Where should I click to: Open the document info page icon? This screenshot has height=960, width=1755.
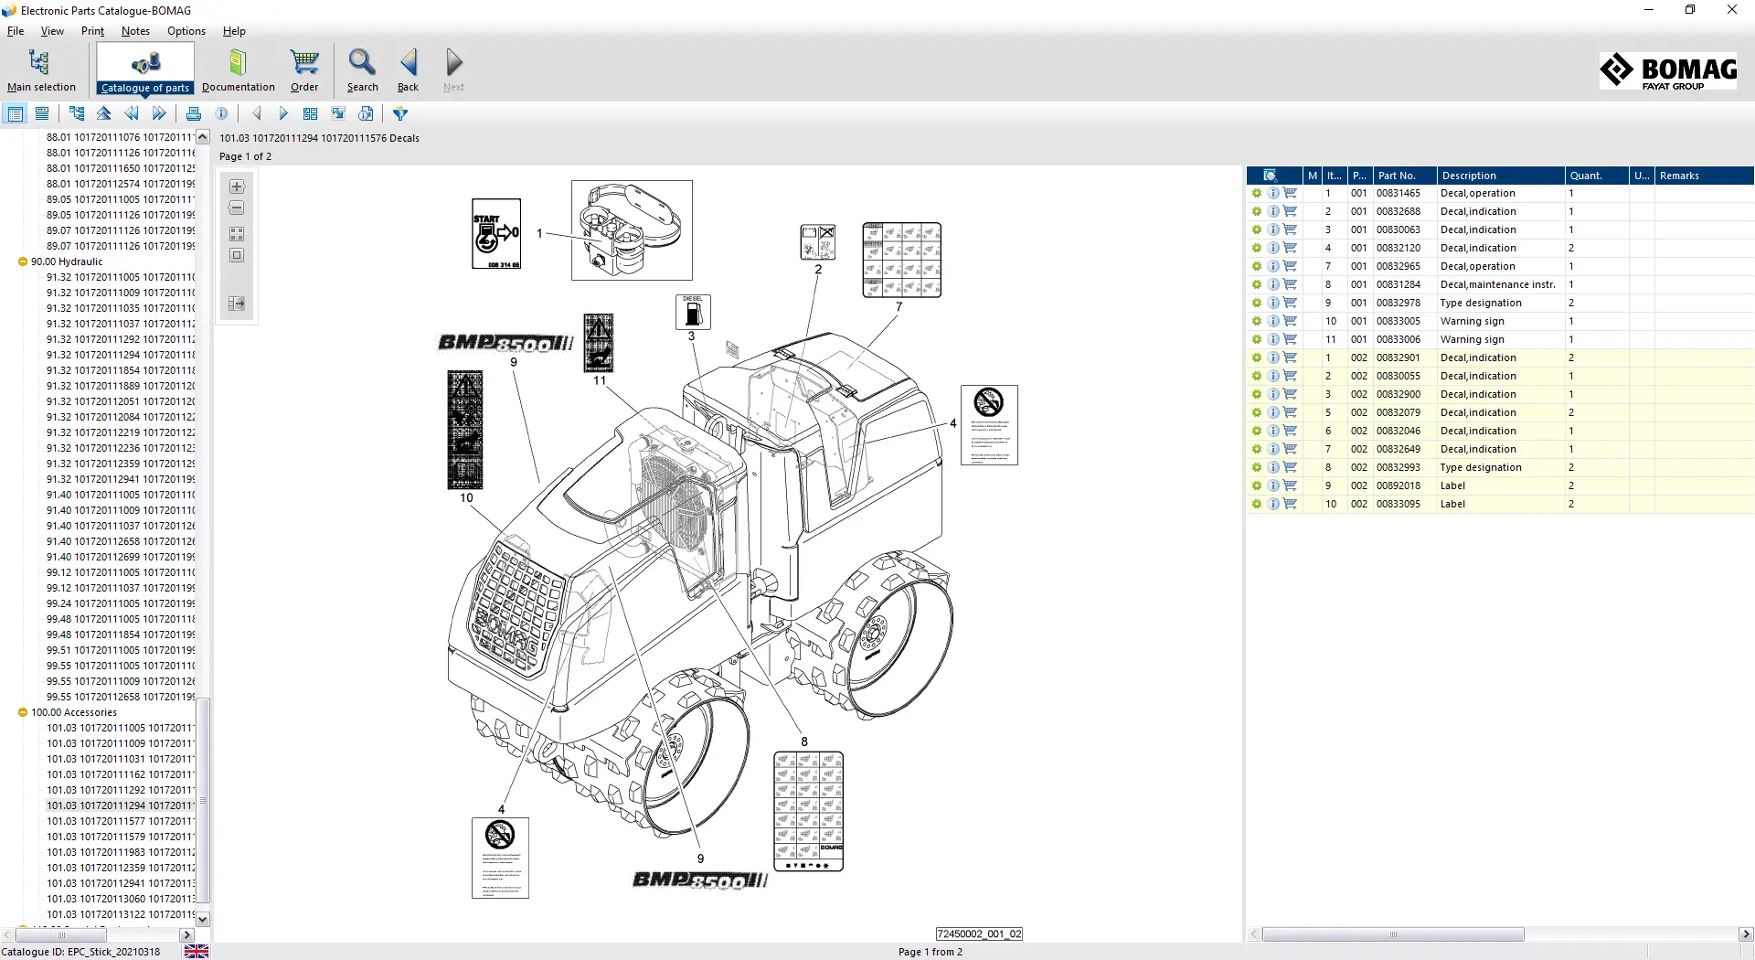click(366, 113)
